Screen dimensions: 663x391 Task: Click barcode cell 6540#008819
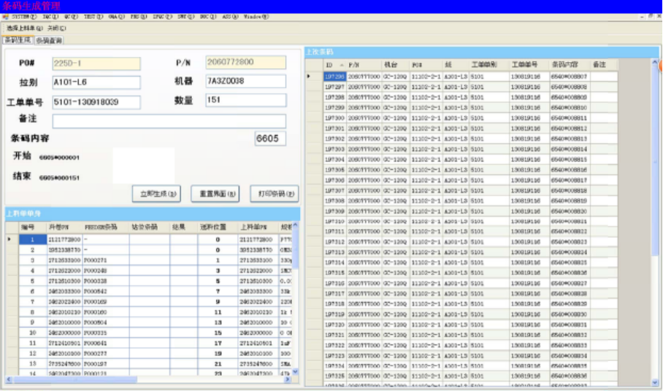click(x=569, y=201)
